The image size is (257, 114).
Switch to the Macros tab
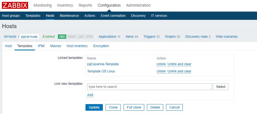55,46
